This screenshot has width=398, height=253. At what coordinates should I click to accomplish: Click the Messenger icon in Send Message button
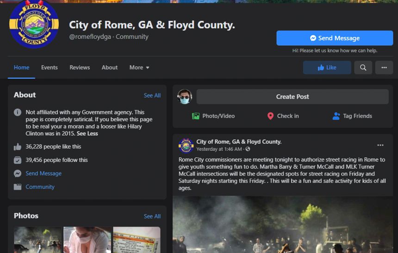(313, 38)
